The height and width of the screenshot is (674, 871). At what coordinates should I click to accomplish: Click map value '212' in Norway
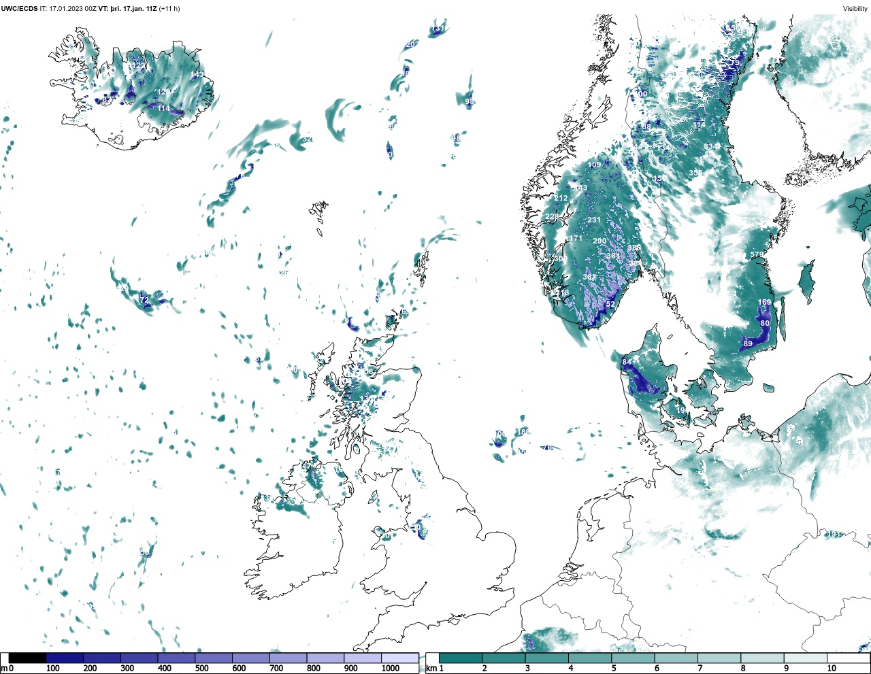pyautogui.click(x=561, y=199)
